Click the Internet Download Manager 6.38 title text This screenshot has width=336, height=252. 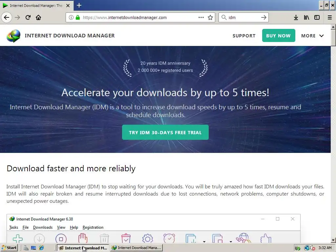point(45,219)
